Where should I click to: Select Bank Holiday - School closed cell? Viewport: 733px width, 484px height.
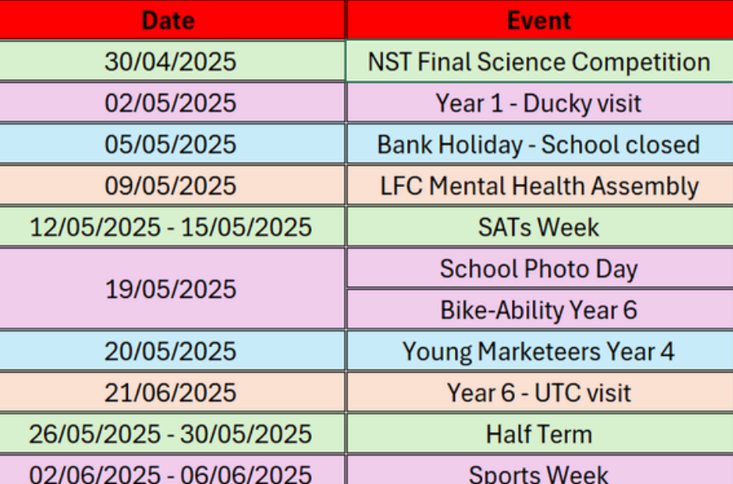540,144
